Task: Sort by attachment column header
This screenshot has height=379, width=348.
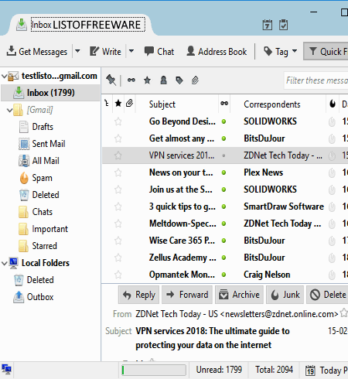Action: (129, 104)
